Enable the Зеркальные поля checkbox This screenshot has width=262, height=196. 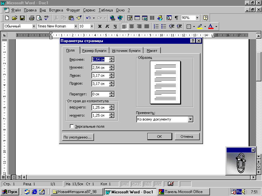(72, 126)
